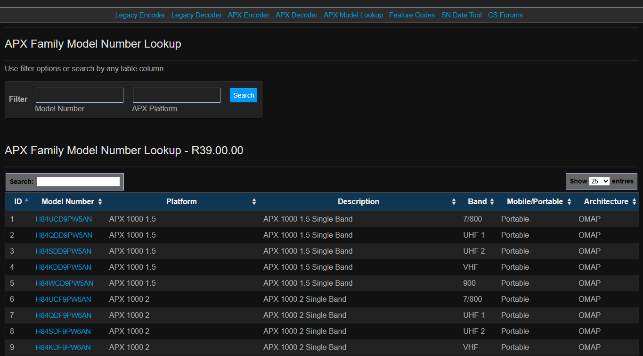Sort by Description column arrows
643x356 pixels.
[454, 202]
